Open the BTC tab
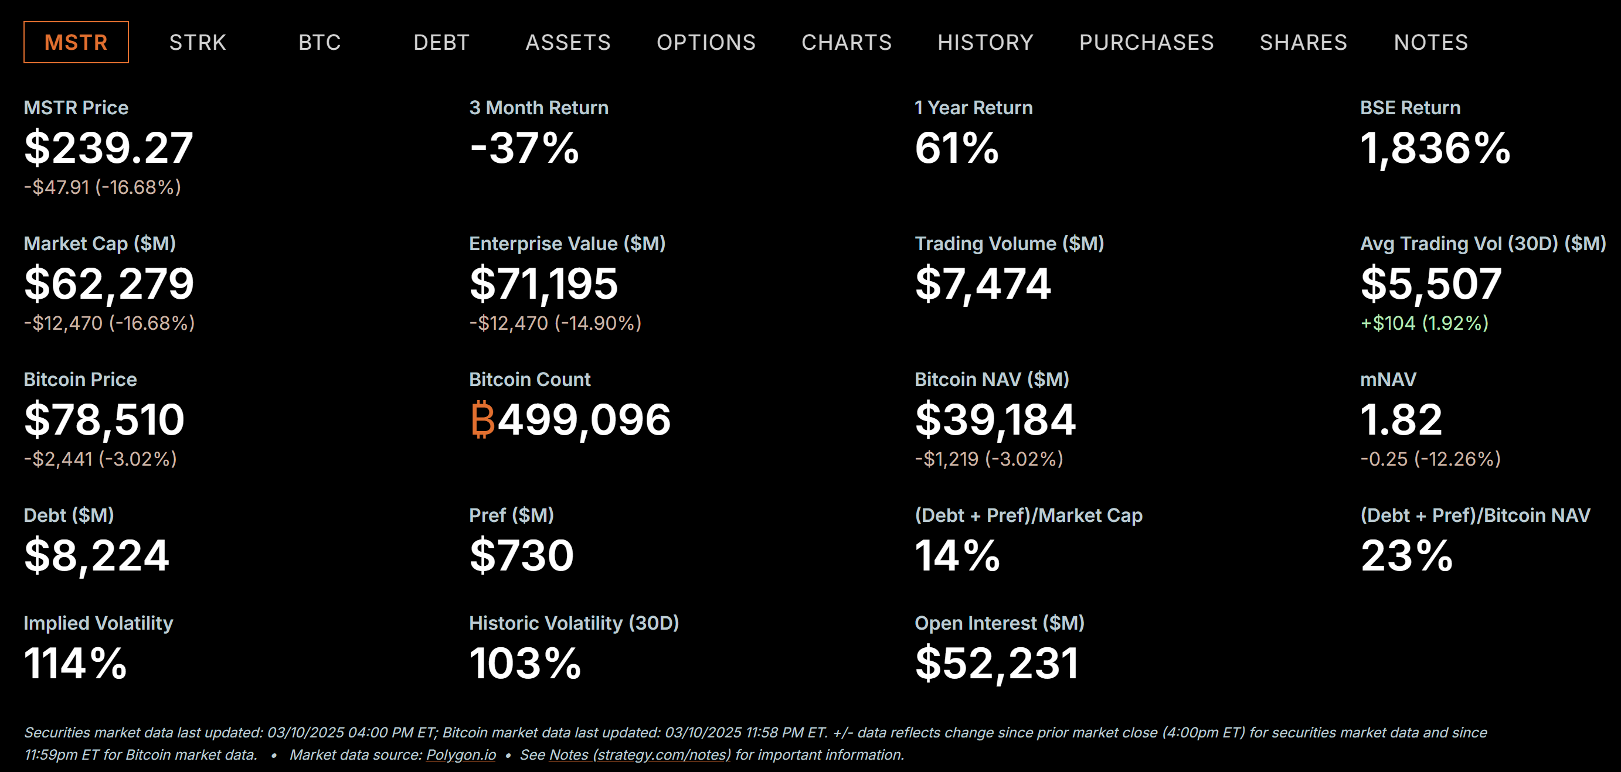The height and width of the screenshot is (772, 1621). (x=320, y=42)
